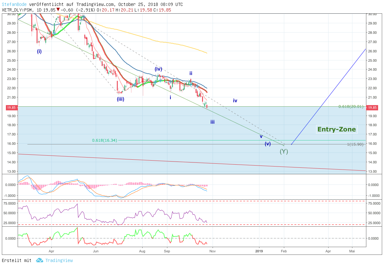The height and width of the screenshot is (266, 384).
Task: Click the -0.60 (-2.91%) change value
Action: pyautogui.click(x=78, y=10)
